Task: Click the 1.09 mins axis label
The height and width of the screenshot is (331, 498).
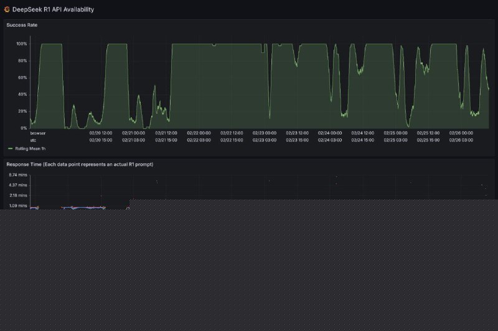Action: tap(18, 206)
